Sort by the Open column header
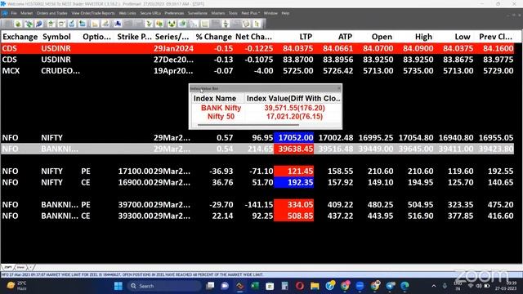This screenshot has width=523, height=294. pos(382,37)
